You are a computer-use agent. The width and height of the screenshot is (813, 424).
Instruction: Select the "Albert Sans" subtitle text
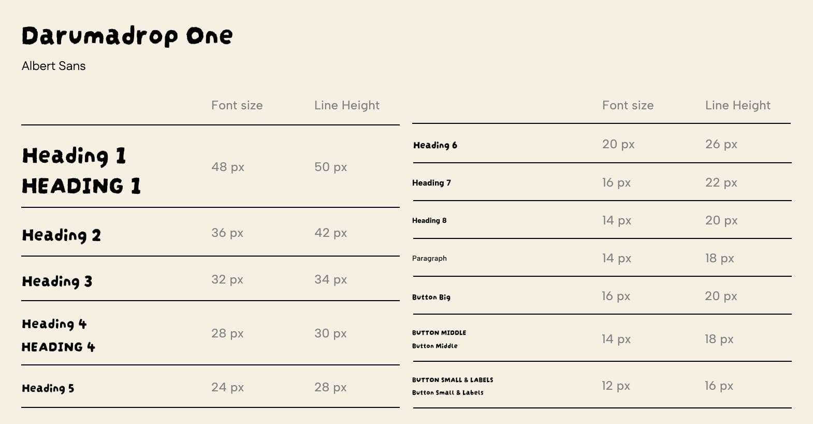point(53,66)
